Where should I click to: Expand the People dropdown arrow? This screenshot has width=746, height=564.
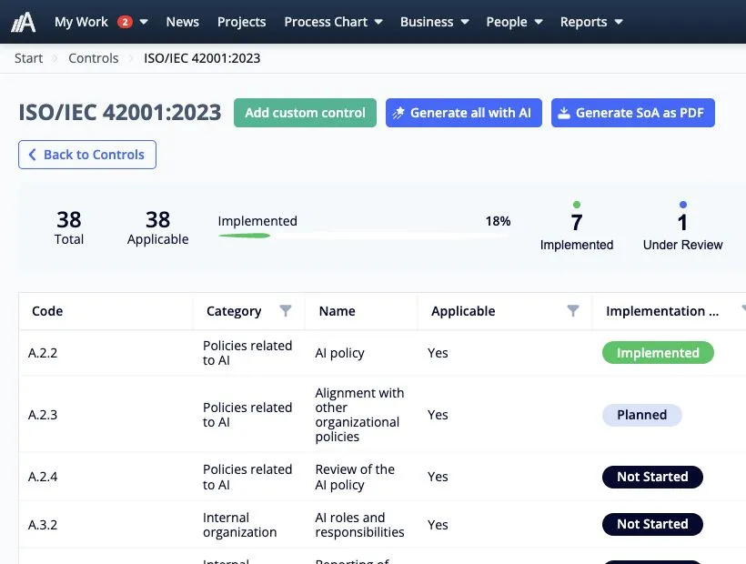(x=539, y=22)
